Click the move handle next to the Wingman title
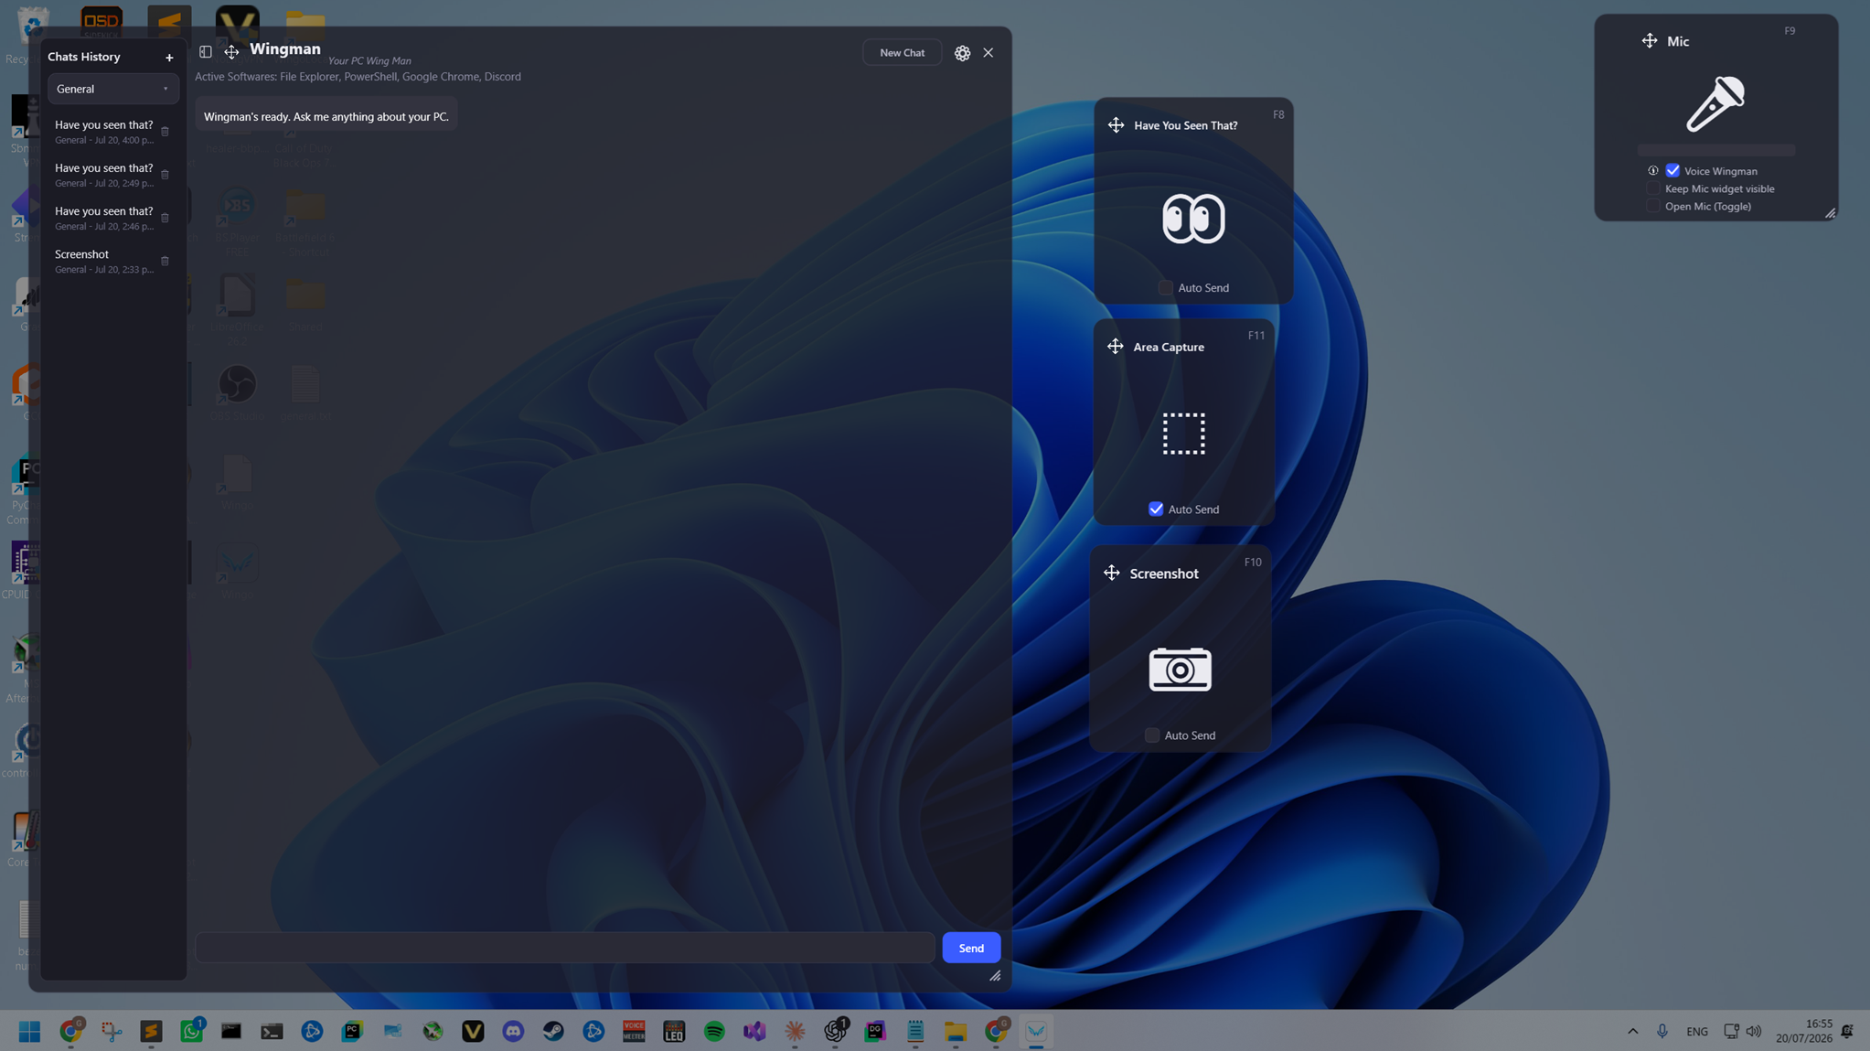Screen dimensions: 1870x1051 pyautogui.click(x=231, y=52)
